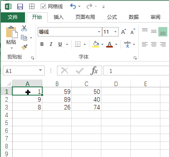The width and height of the screenshot is (169, 157).
Task: Select the cell containing 74
Action: [x=87, y=107]
